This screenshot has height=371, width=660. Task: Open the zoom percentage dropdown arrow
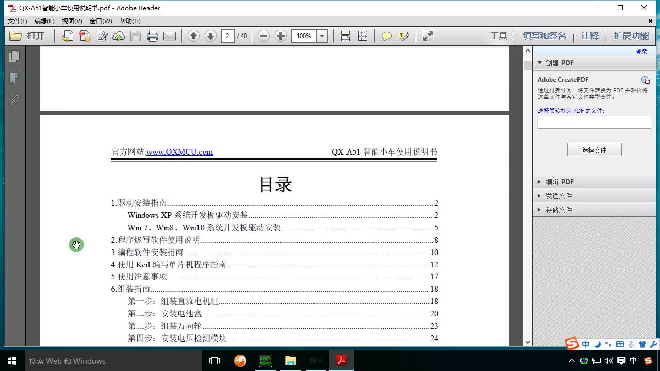pos(322,36)
